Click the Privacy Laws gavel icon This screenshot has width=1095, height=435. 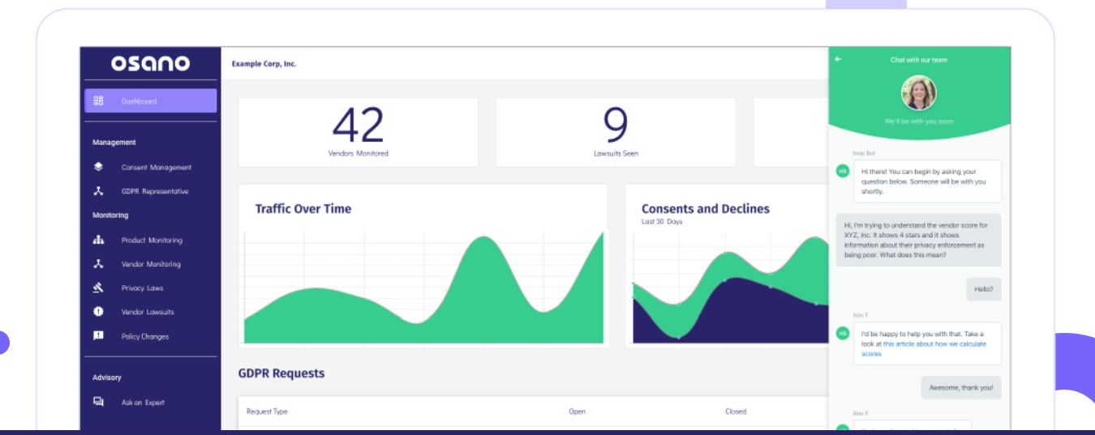click(98, 288)
